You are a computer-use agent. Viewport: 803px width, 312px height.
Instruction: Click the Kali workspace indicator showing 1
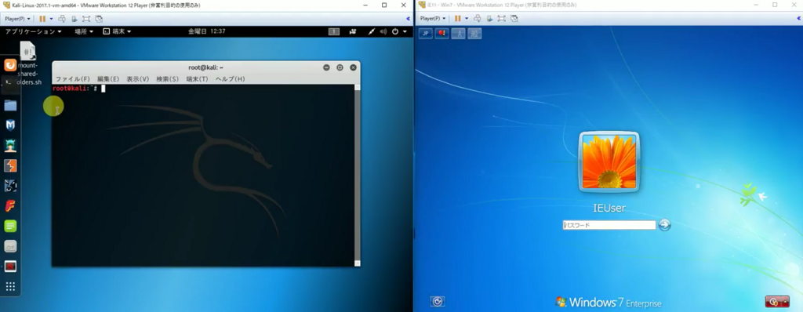334,31
